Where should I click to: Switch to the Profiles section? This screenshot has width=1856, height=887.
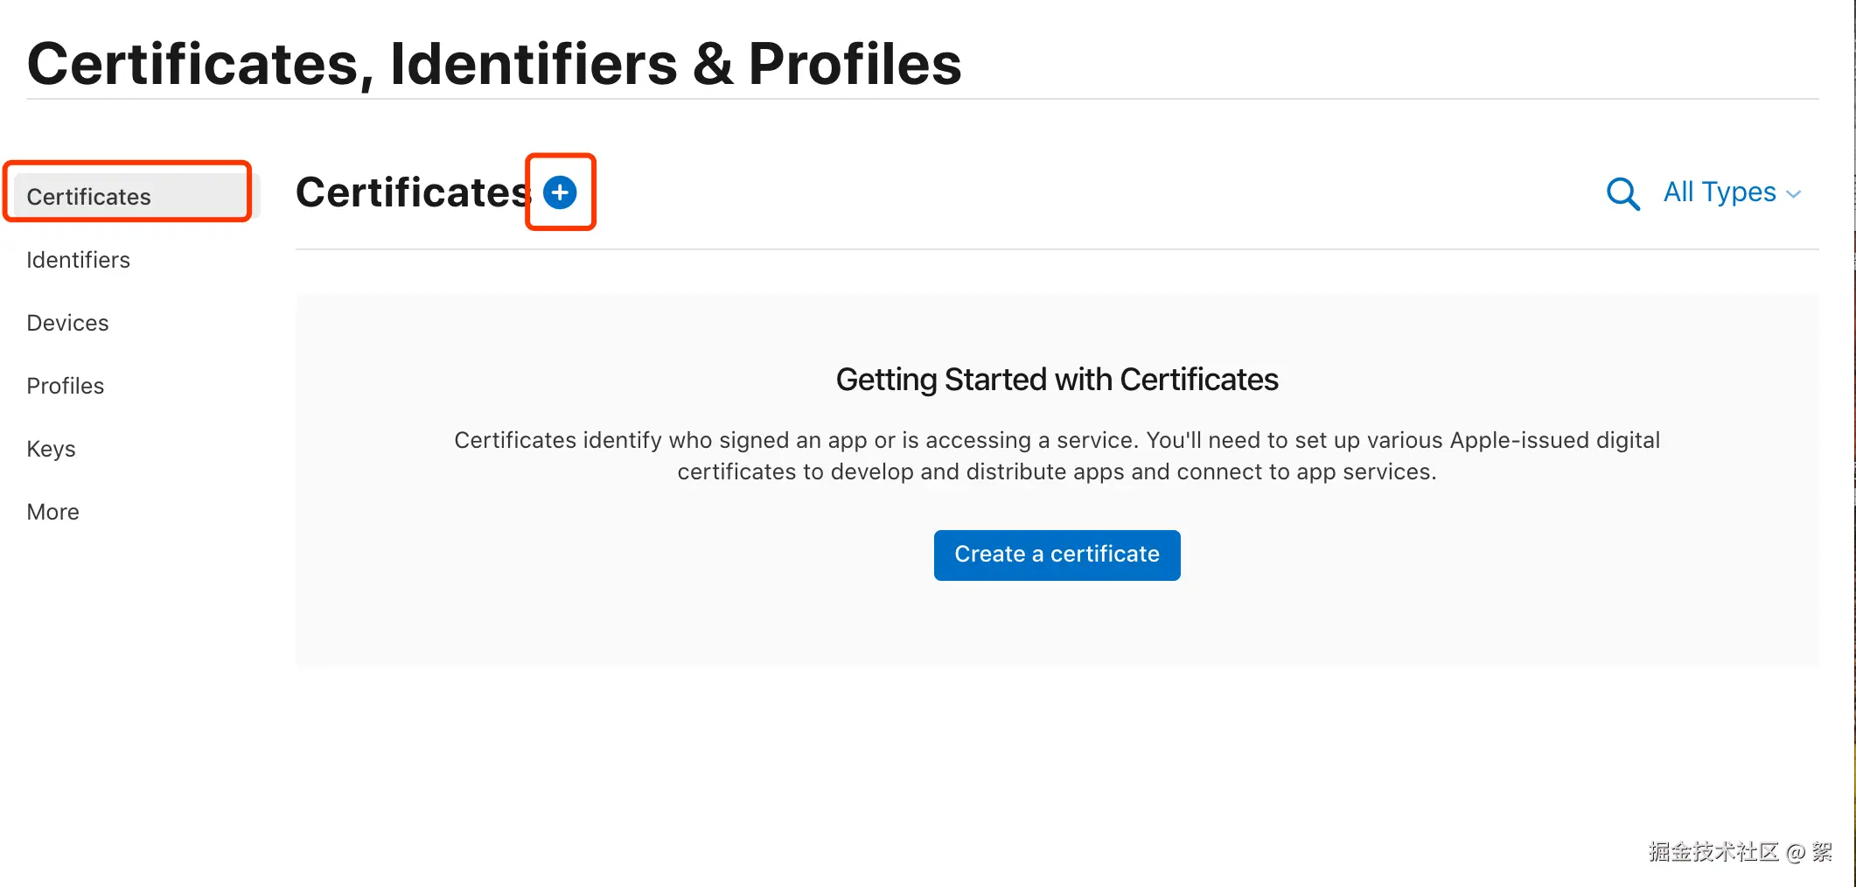click(x=66, y=386)
